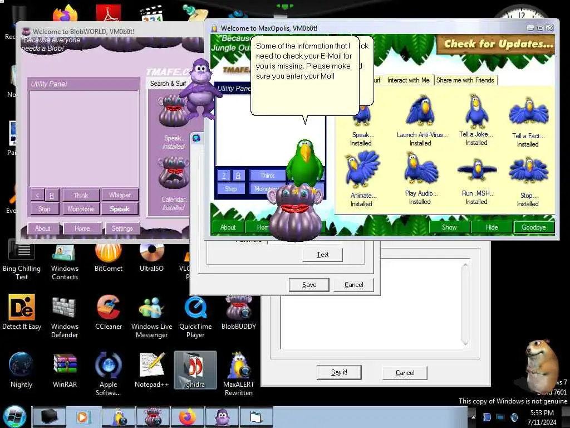Open BitComet desktop icon
Image resolution: width=570 pixels, height=428 pixels.
[109, 257]
